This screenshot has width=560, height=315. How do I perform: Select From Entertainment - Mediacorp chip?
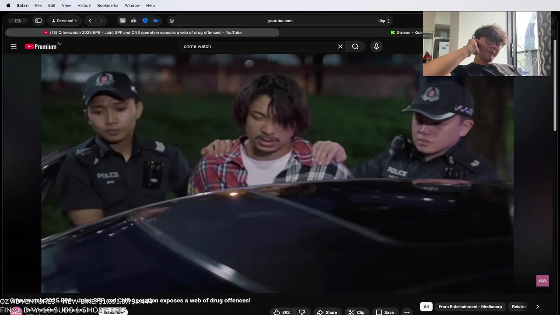pos(470,307)
